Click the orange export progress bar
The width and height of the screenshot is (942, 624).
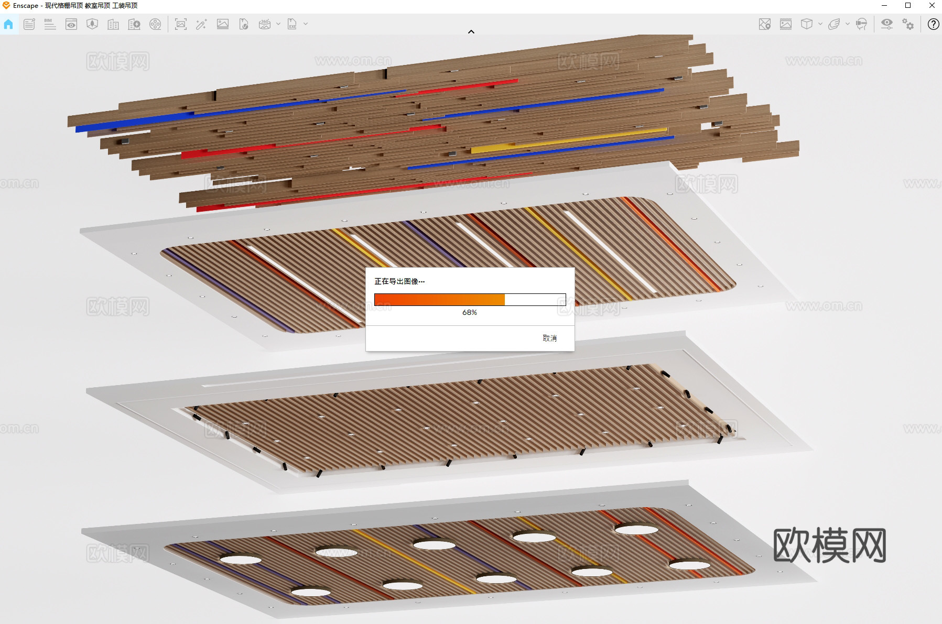point(470,300)
